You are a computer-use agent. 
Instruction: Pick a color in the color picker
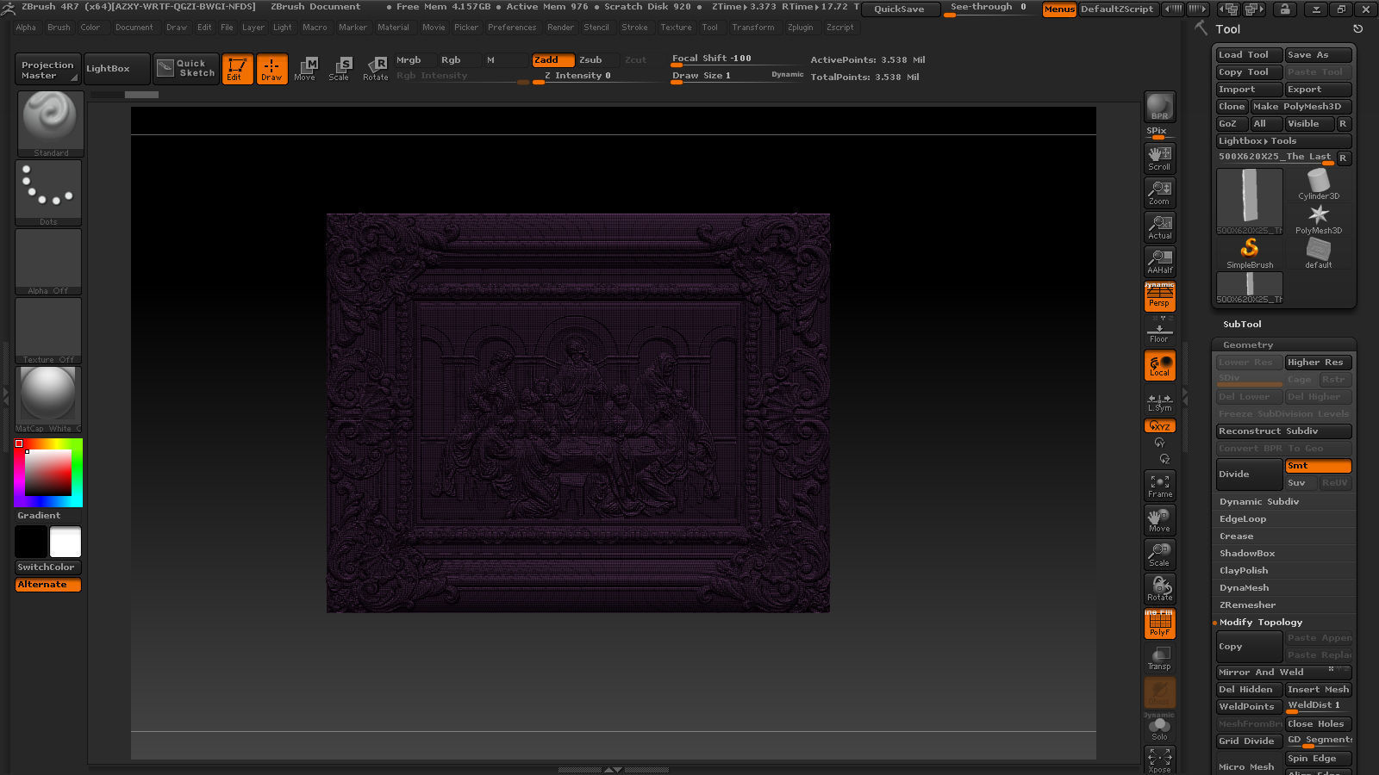pyautogui.click(x=48, y=473)
